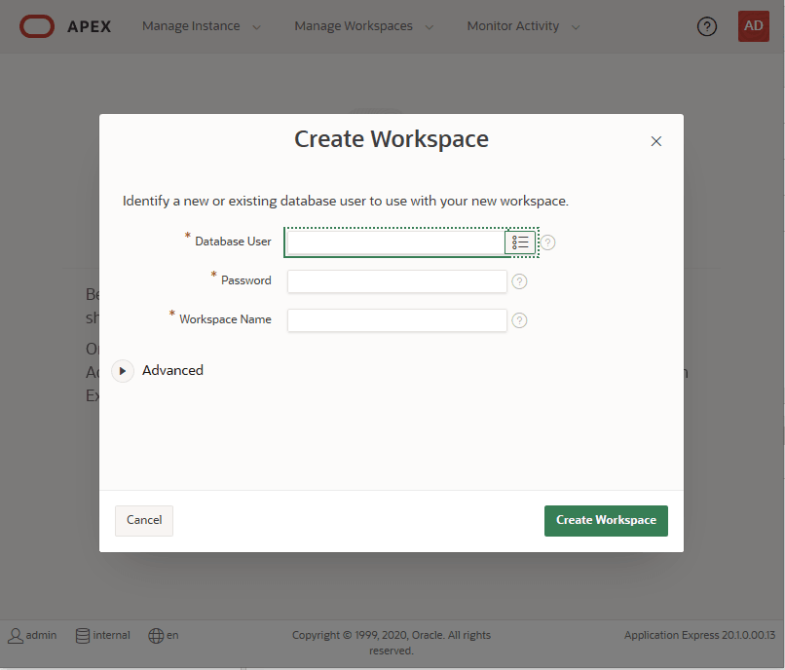Viewport: 785px width, 670px height.
Task: Open the Database User list-of-values picker icon
Action: tap(521, 242)
